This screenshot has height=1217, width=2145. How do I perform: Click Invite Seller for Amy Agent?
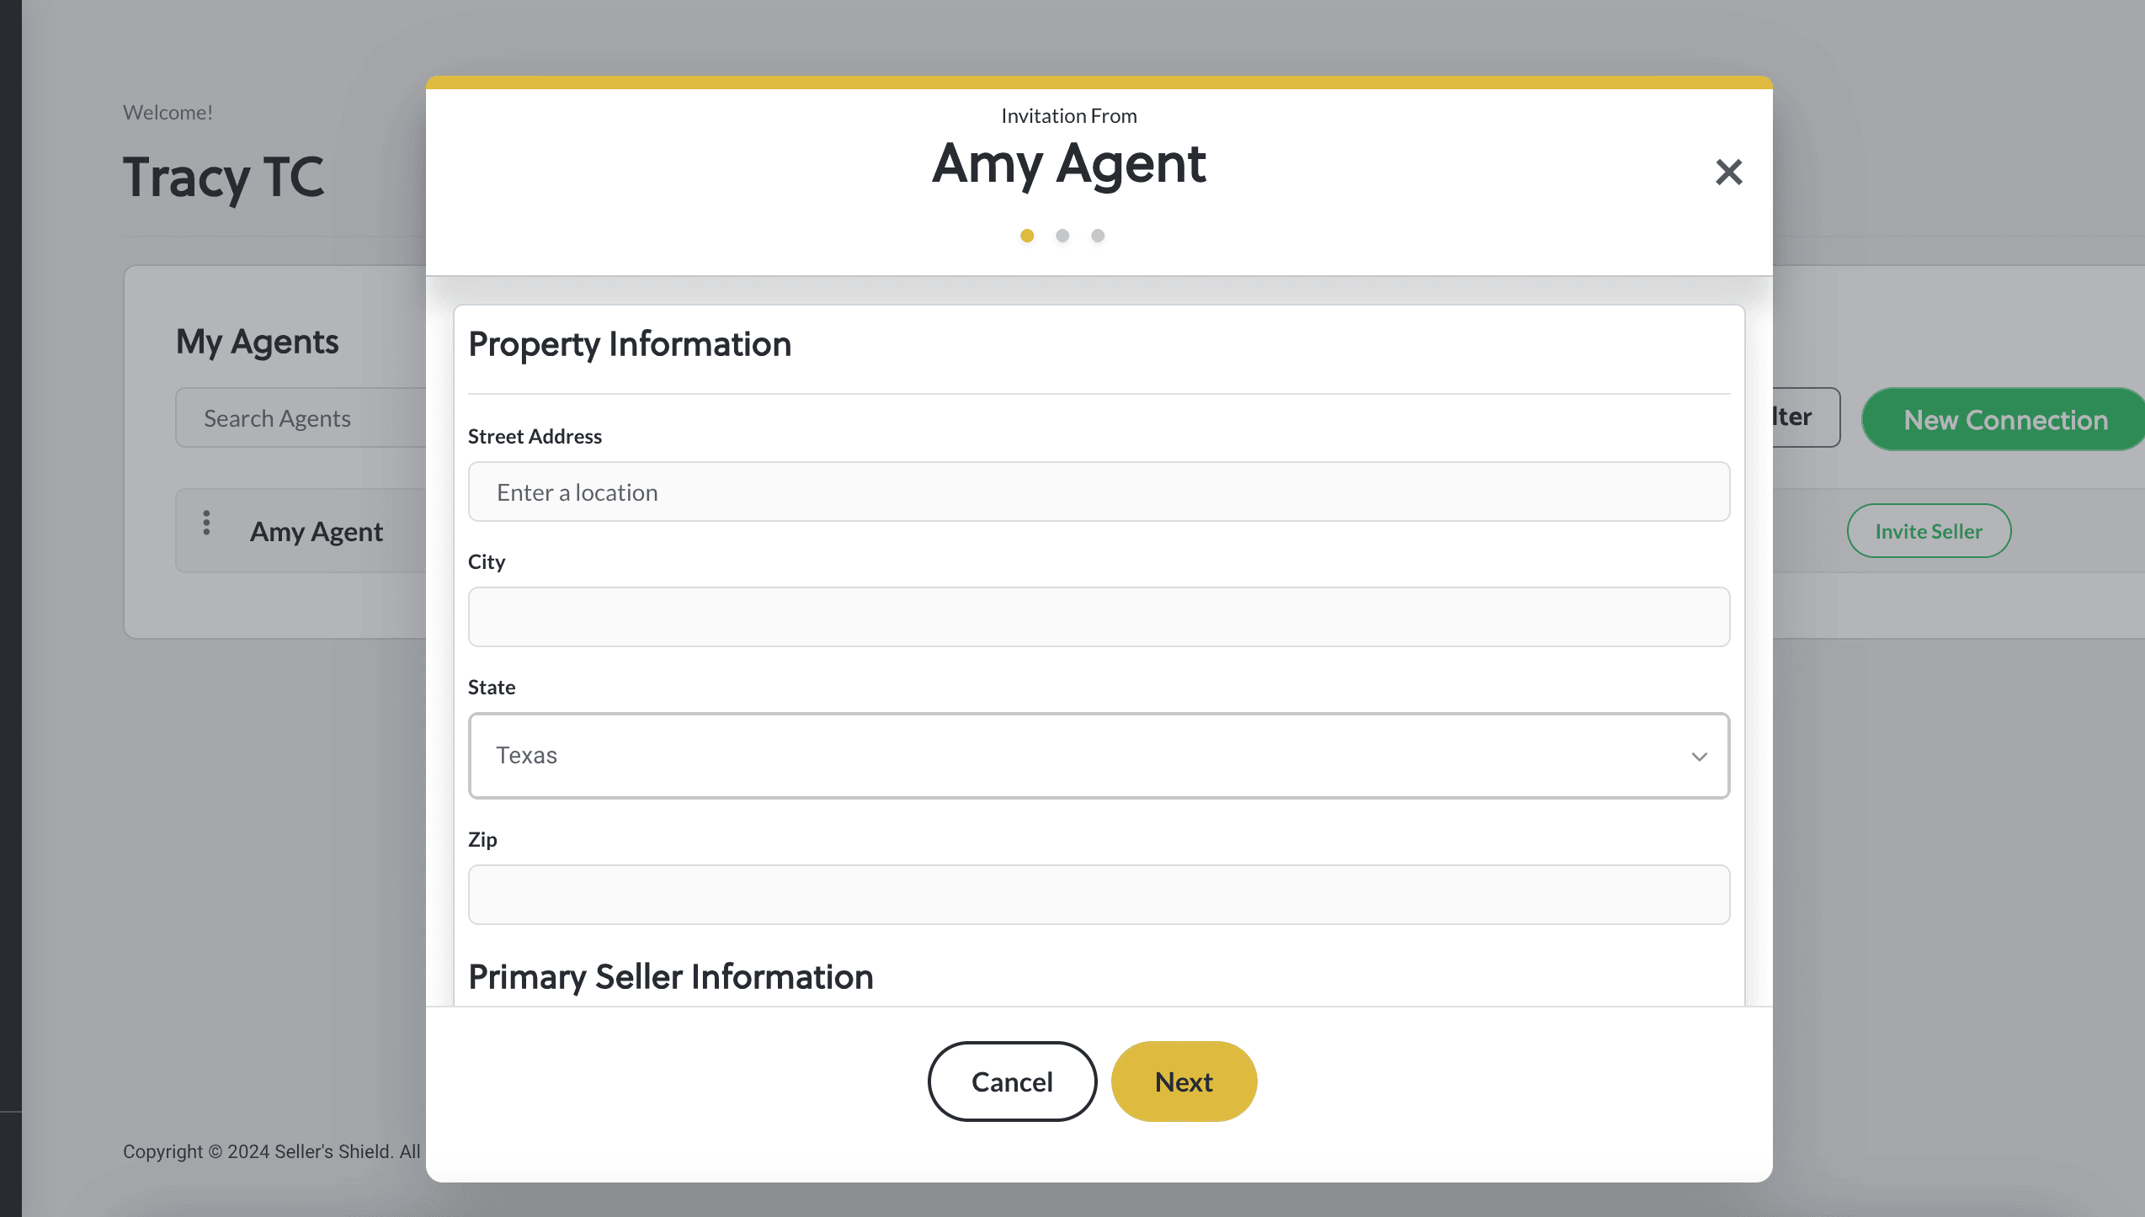(x=1929, y=531)
